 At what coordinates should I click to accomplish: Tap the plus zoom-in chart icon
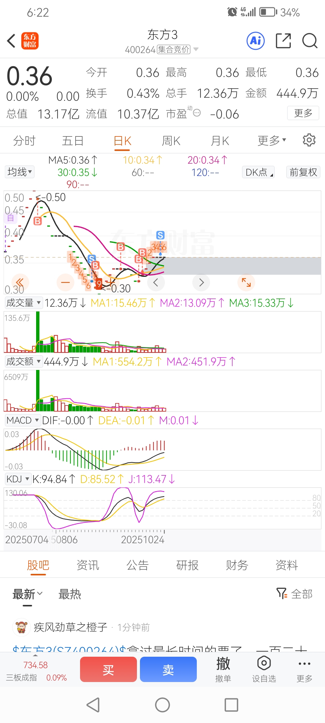[x=110, y=283]
